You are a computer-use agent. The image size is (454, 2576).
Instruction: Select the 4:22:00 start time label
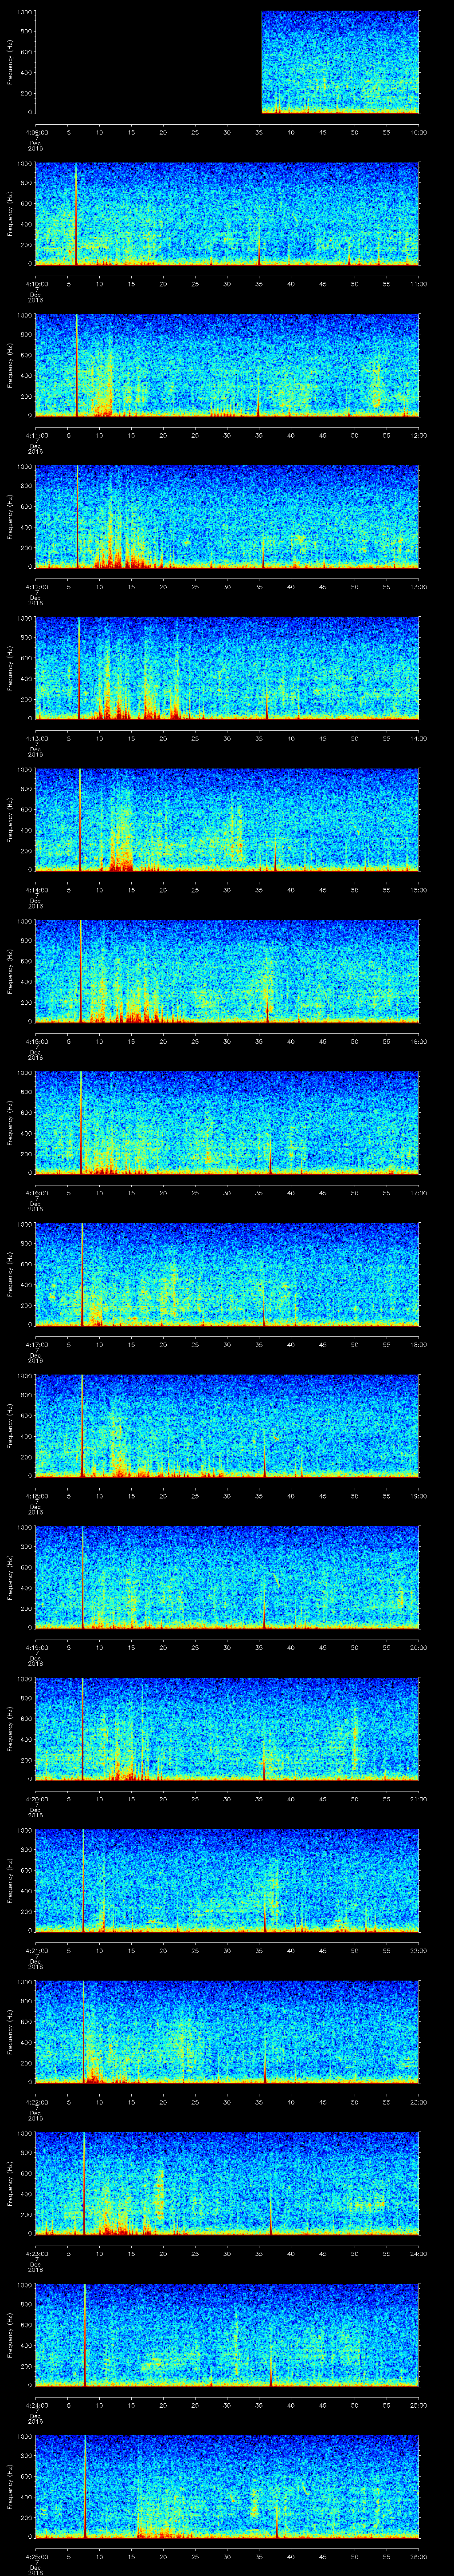(x=36, y=2102)
